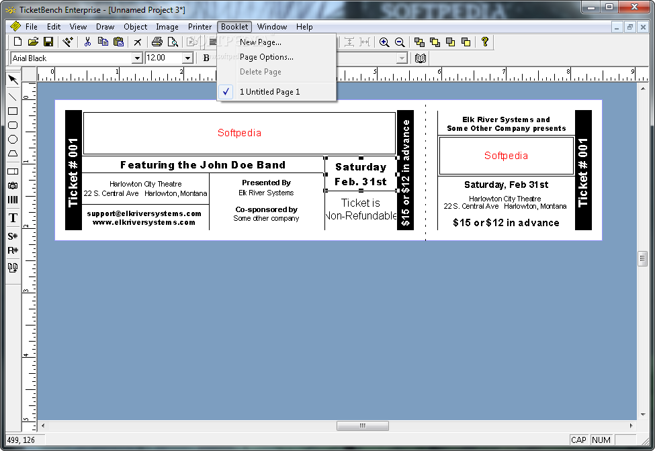The image size is (655, 451).
Task: Close the open Booklet menu
Action: tap(234, 27)
